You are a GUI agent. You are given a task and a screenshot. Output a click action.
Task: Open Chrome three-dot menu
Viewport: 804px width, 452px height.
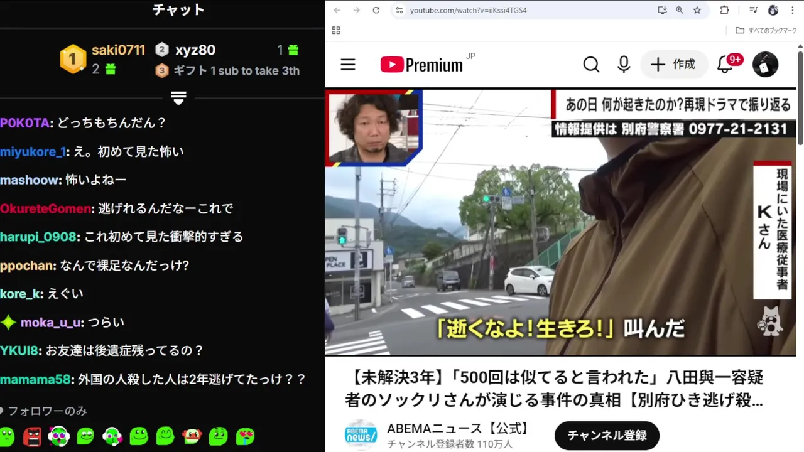pyautogui.click(x=793, y=10)
